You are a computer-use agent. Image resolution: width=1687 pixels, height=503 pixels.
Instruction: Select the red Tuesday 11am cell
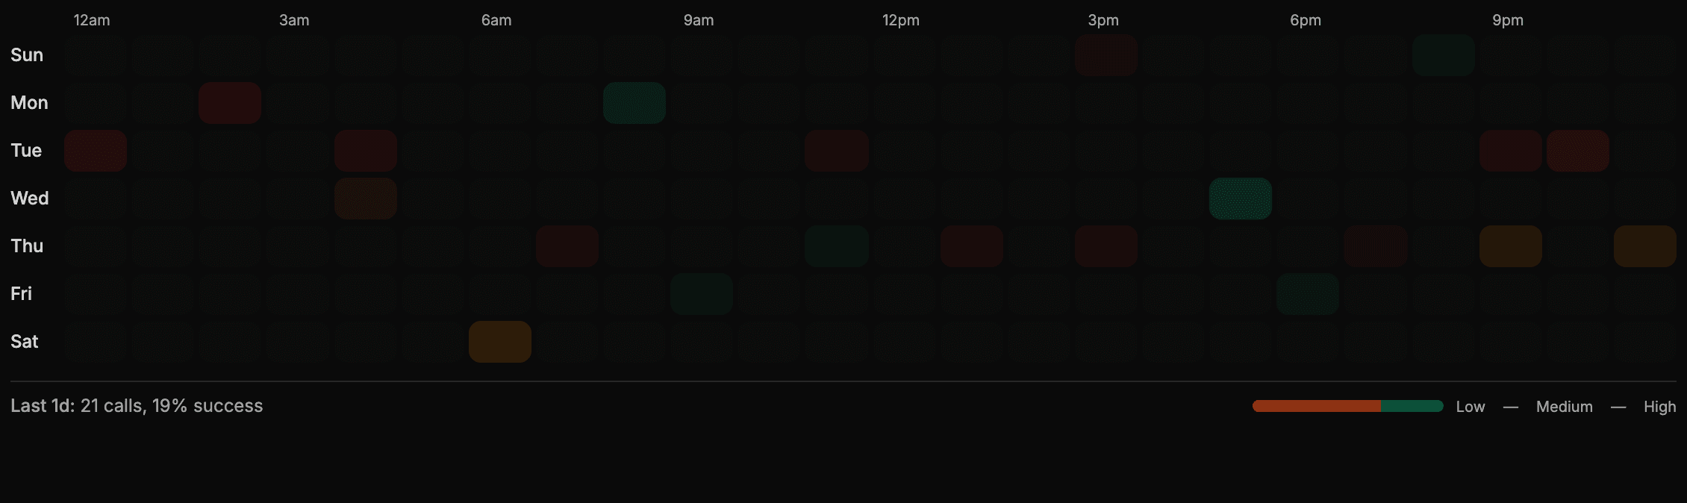[x=837, y=151]
